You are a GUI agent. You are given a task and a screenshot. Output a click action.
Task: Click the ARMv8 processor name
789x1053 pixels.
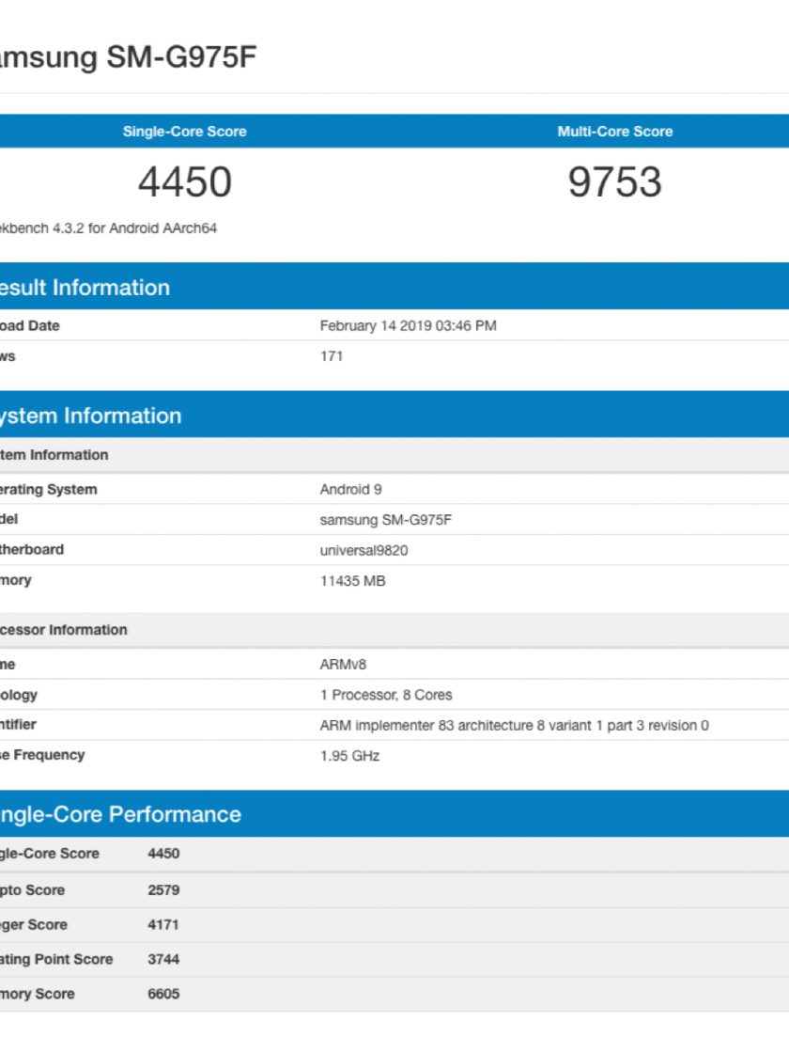[x=343, y=665]
